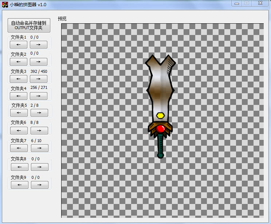This screenshot has width=271, height=224.
Task: Click the 6 / 10 counter for 文件夹7
Action: pos(36,141)
